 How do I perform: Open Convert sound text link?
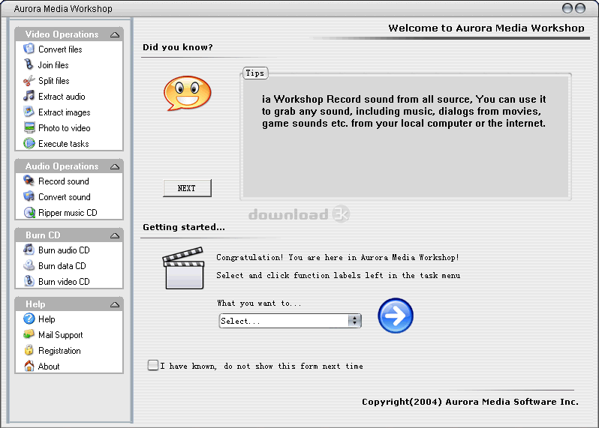65,197
